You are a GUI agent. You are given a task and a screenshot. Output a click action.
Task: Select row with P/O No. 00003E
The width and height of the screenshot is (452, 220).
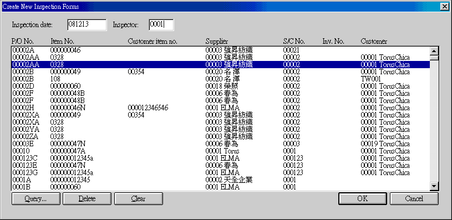(x=221, y=144)
